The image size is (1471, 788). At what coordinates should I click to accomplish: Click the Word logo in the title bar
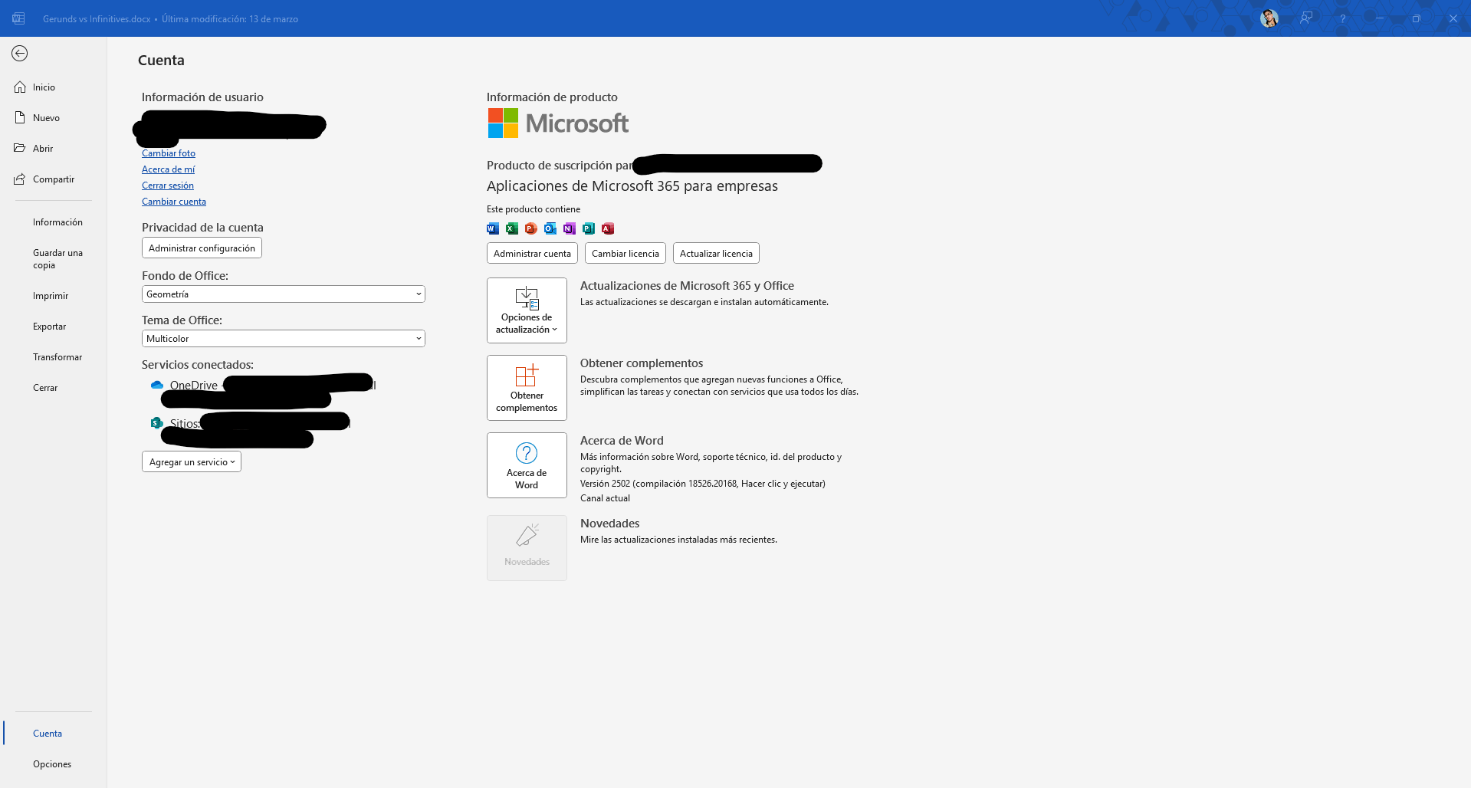click(18, 18)
